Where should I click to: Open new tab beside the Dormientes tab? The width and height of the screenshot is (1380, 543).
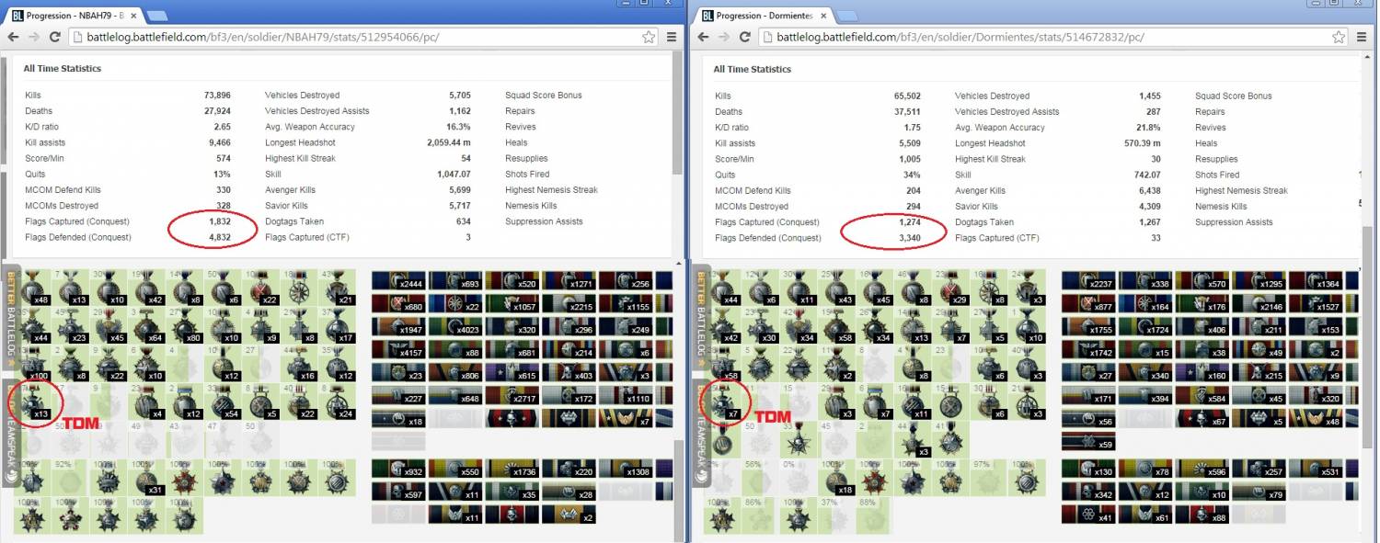pyautogui.click(x=846, y=16)
